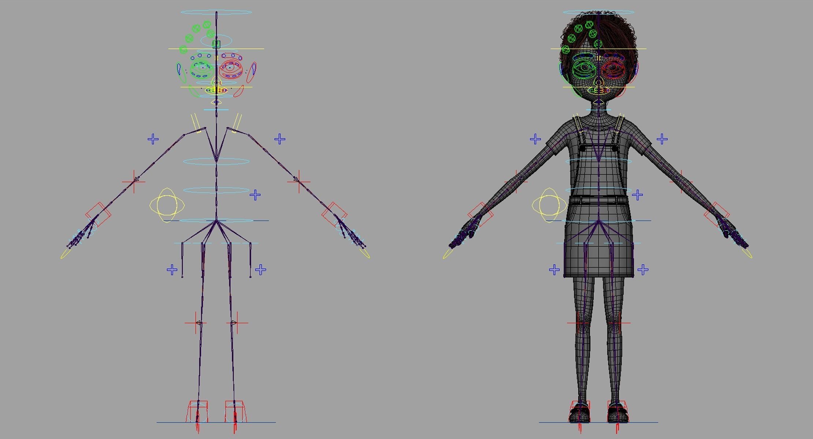Viewport: 813px width, 439px height.
Task: Select yellow flower control beside meshed character
Action: pos(549,205)
